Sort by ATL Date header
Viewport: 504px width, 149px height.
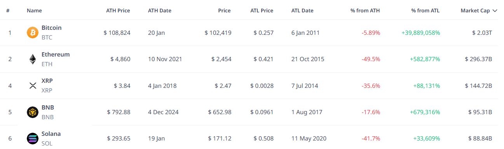[x=302, y=11]
